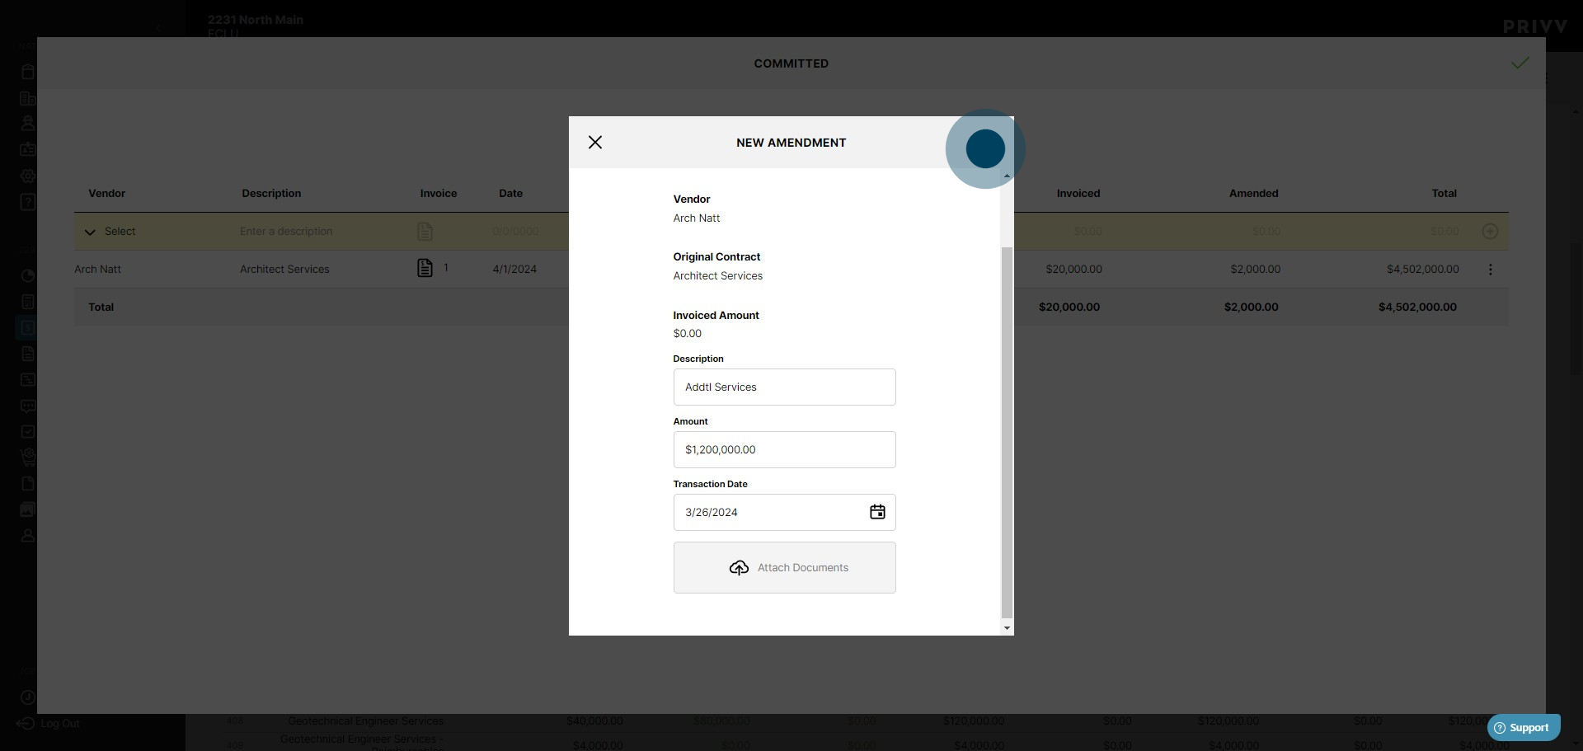The height and width of the screenshot is (751, 1583).
Task: Click Architect Services description in table row
Action: (x=284, y=270)
